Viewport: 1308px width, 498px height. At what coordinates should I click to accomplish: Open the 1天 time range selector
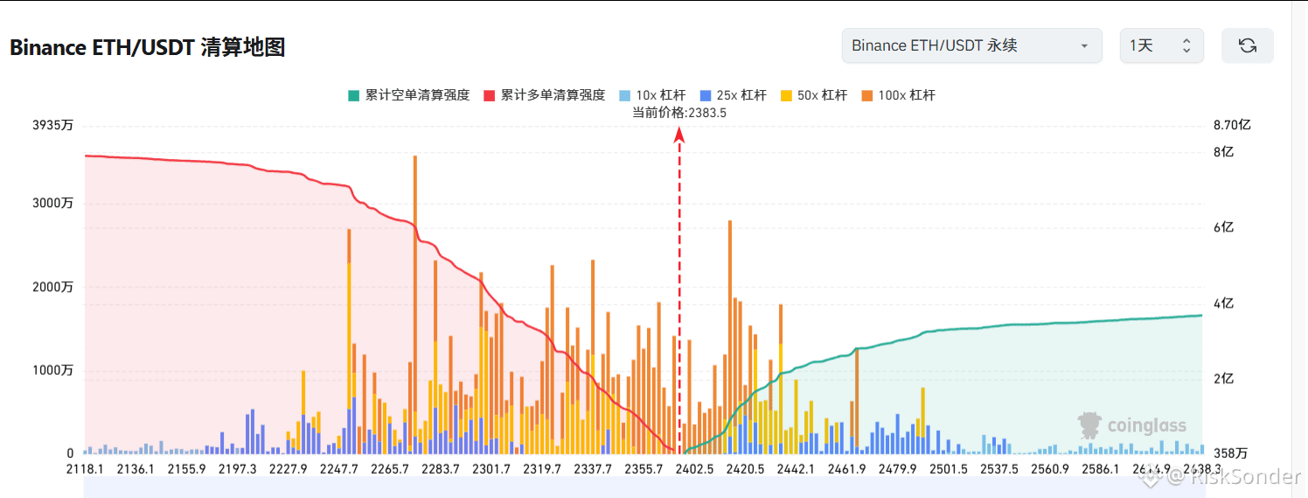pyautogui.click(x=1162, y=45)
